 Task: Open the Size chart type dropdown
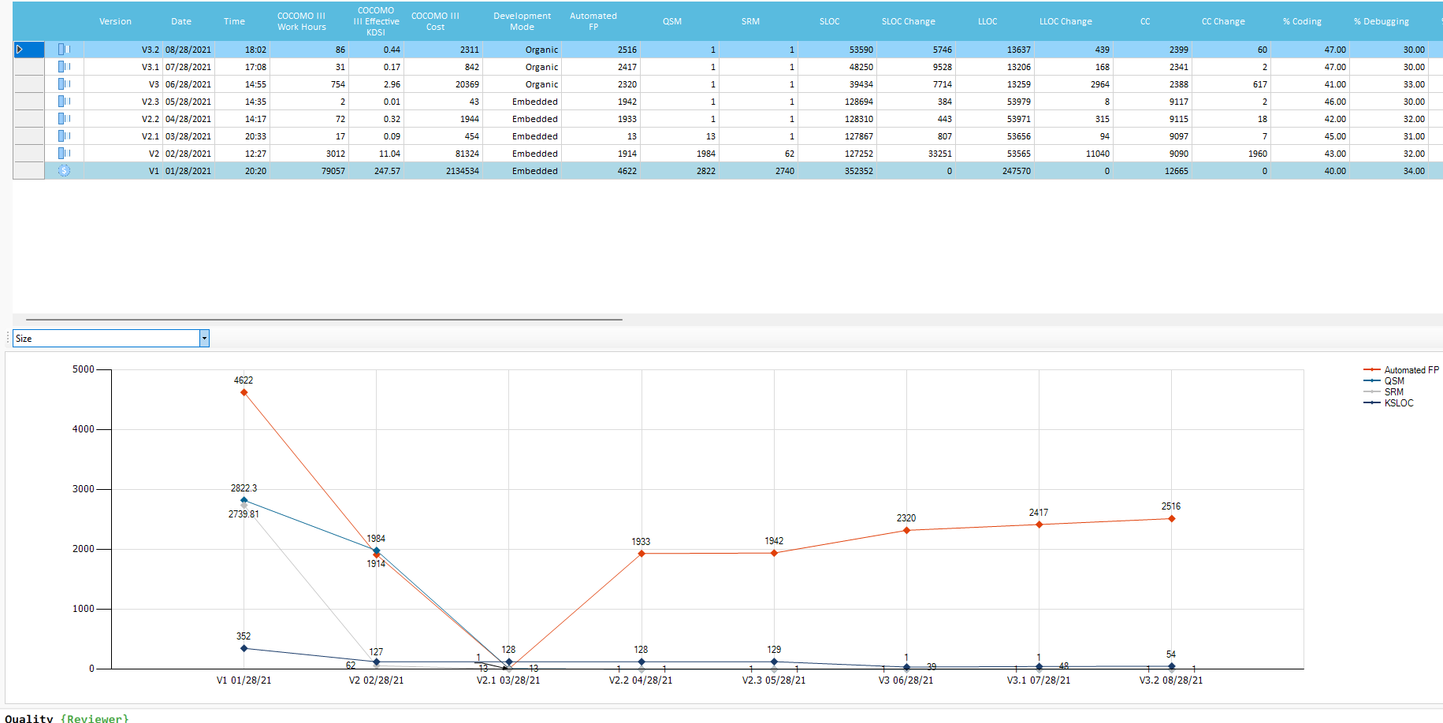coord(204,339)
